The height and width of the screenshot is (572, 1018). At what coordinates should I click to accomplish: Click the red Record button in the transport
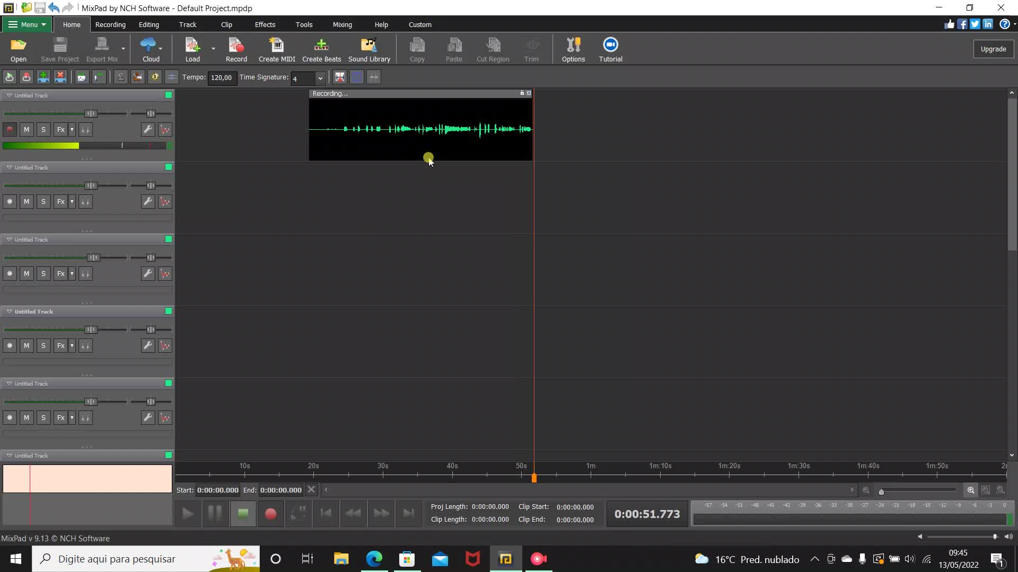(270, 513)
